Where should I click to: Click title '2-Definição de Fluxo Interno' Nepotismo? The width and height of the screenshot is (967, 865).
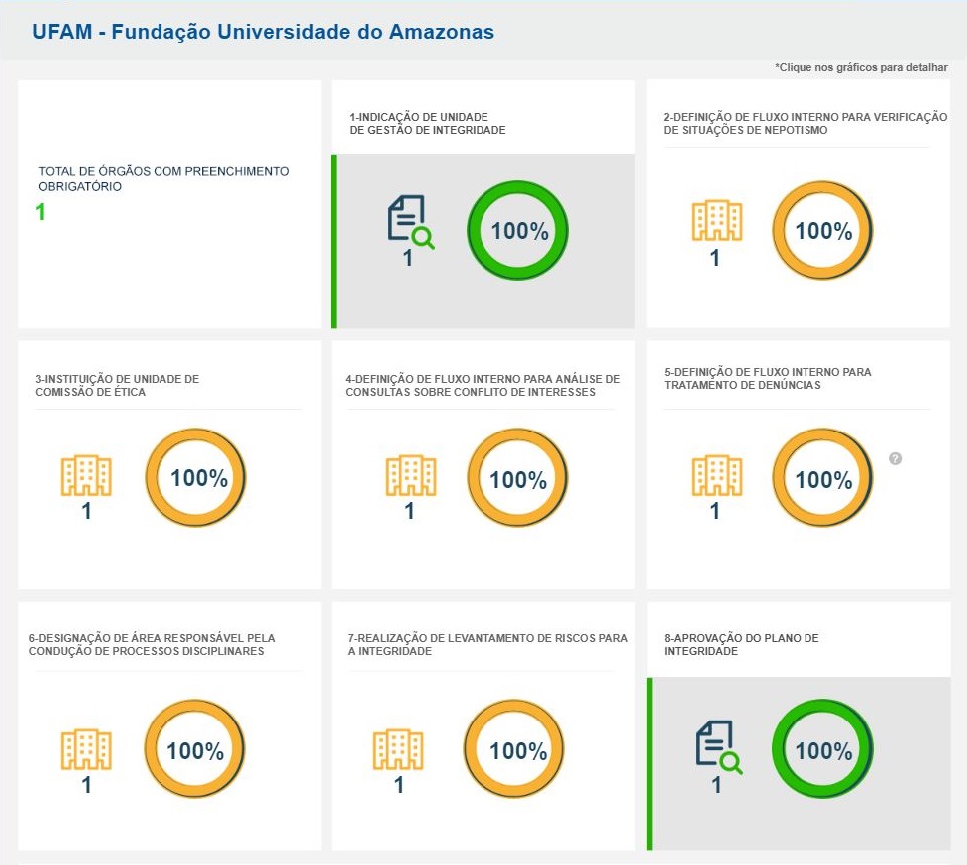[805, 123]
